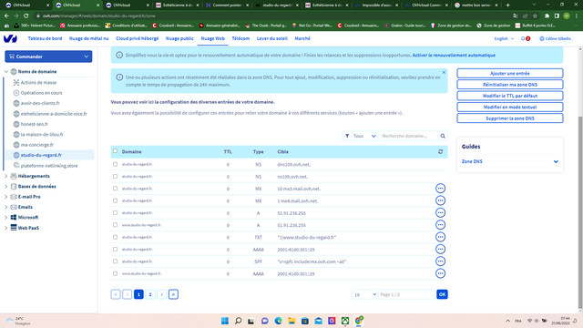Screen dimensions: 583x328
Task: Open notifications bell icon
Action: click(523, 38)
